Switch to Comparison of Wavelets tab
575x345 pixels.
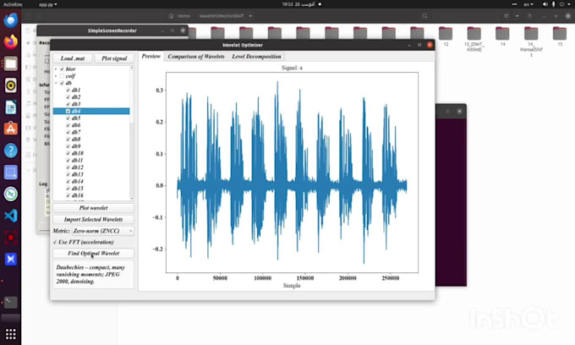click(196, 57)
